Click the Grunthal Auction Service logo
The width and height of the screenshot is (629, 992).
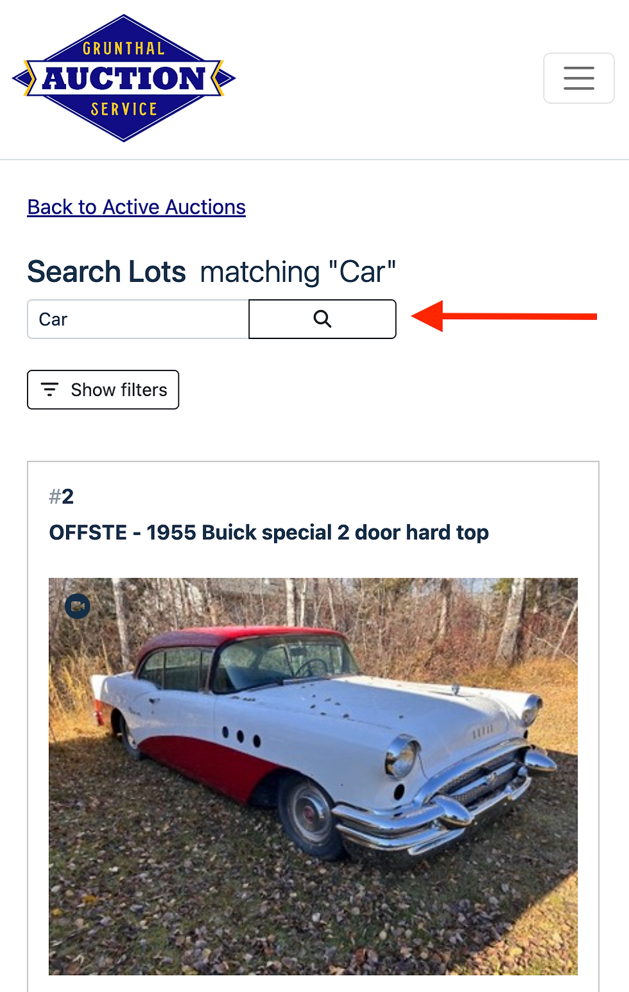point(124,78)
